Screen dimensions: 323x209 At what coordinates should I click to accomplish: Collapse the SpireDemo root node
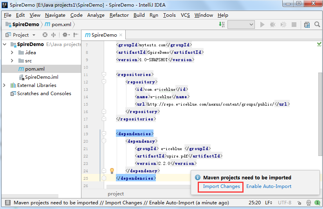click(5, 44)
